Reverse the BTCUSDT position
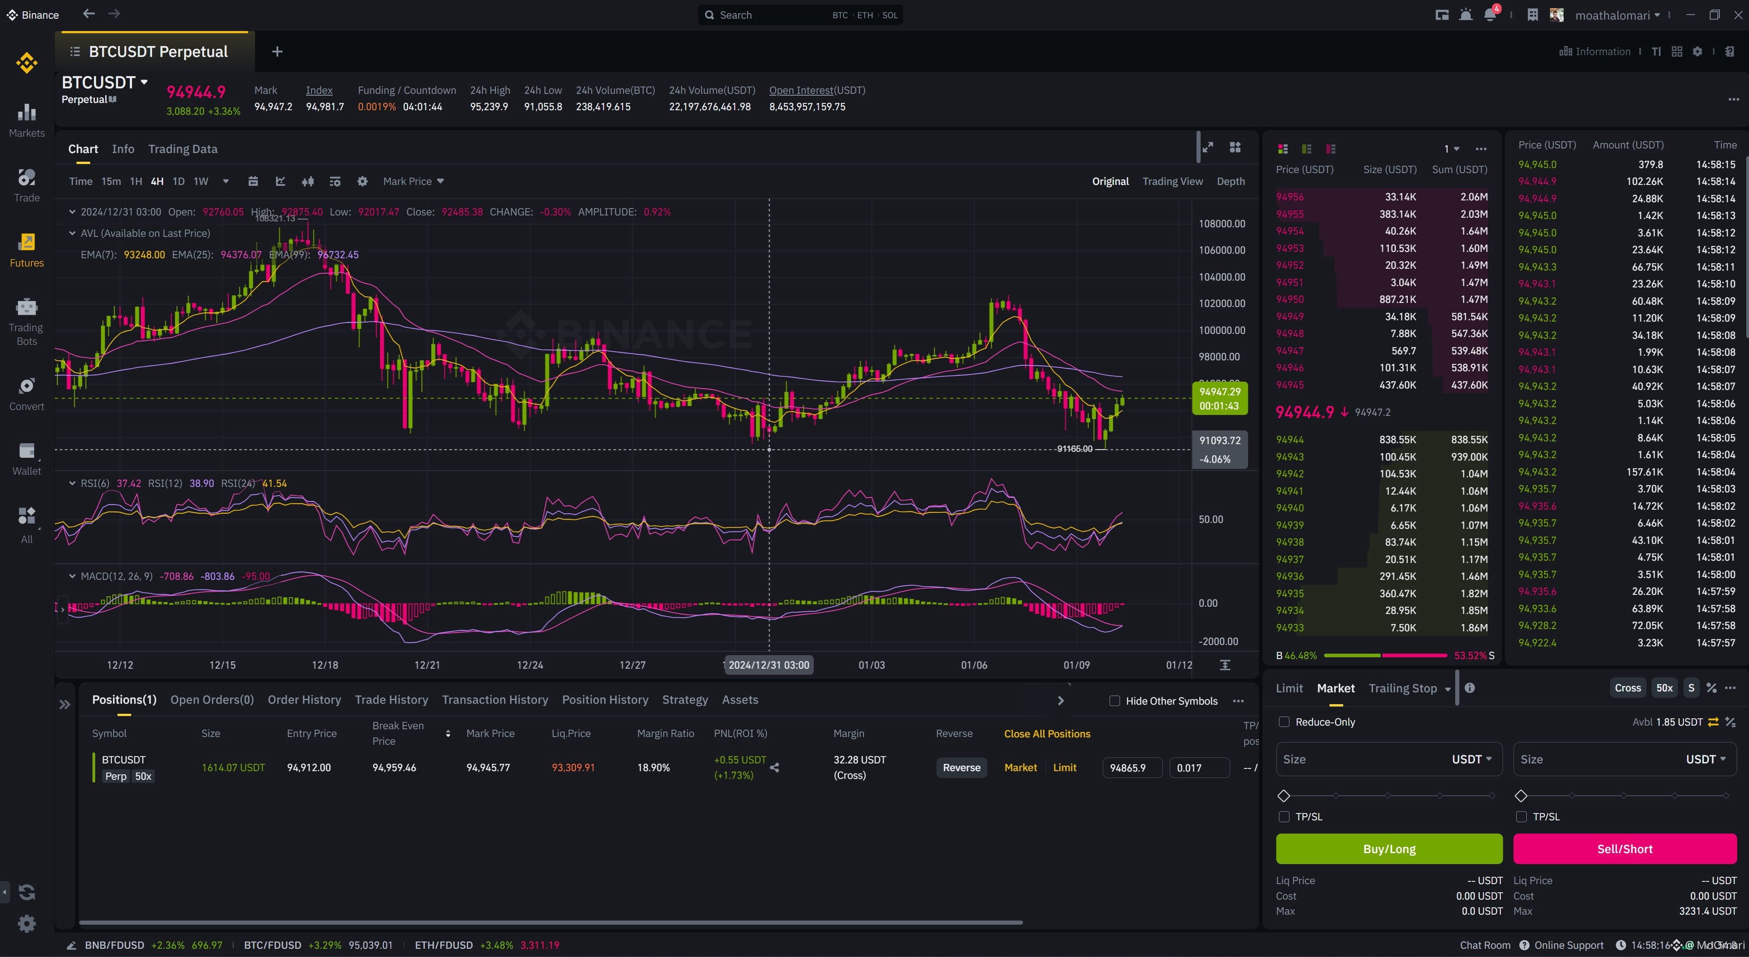This screenshot has height=957, width=1749. point(961,768)
